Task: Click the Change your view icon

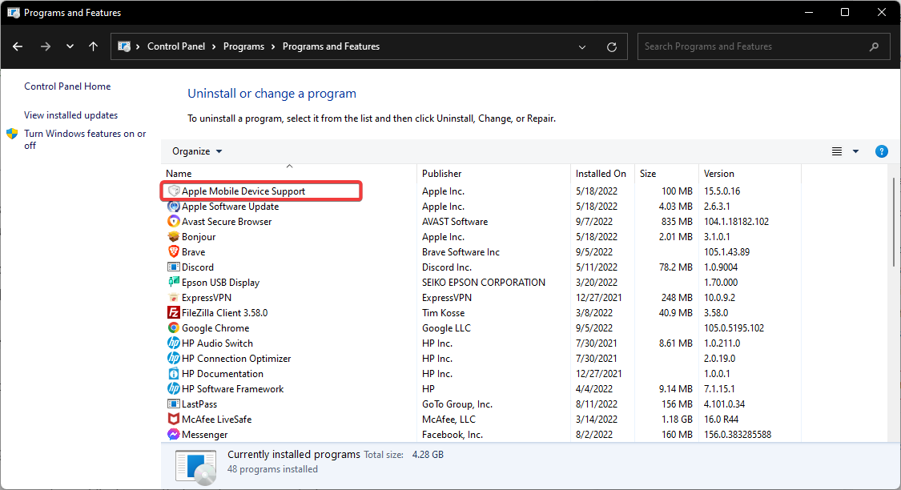Action: coord(837,151)
